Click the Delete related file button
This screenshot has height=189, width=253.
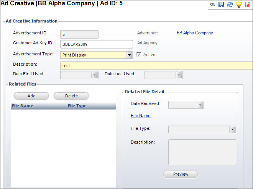tap(71, 96)
